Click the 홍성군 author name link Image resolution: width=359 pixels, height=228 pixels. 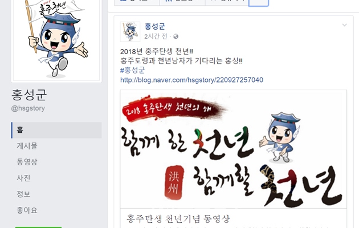pos(154,26)
